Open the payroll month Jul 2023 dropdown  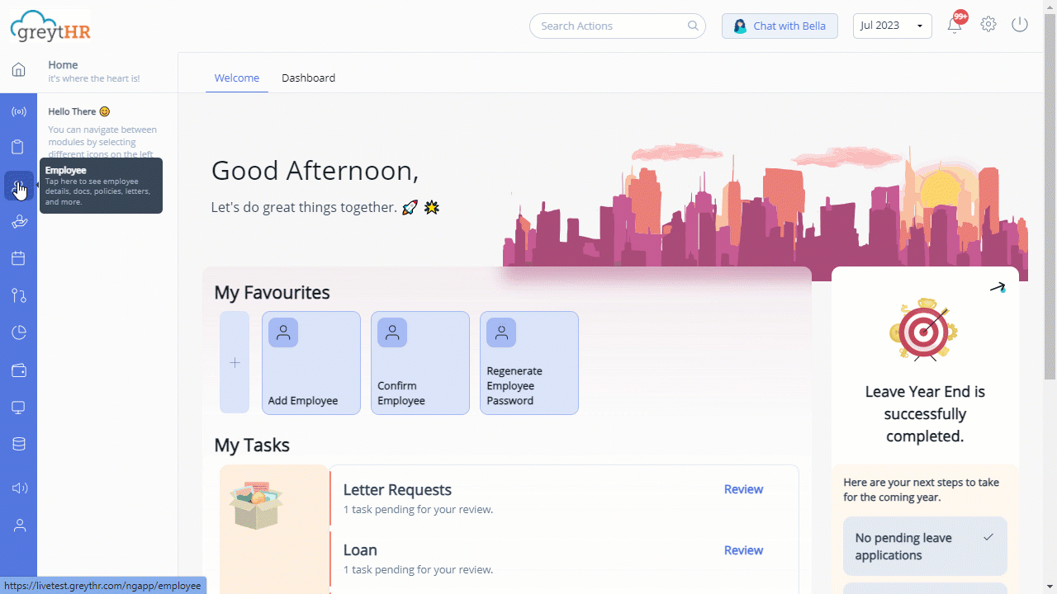[x=892, y=26]
